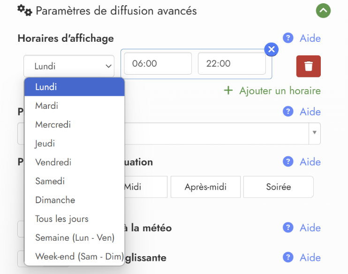348x274 pixels.
Task: Click help question icon next to glissante
Action: (x=288, y=257)
